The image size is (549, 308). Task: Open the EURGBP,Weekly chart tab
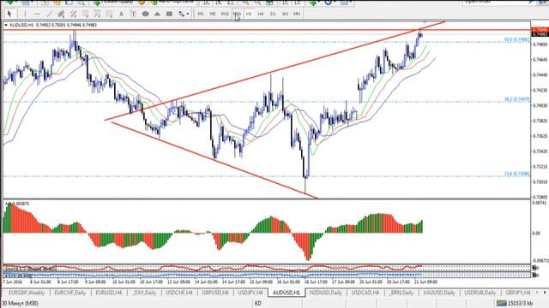click(x=27, y=293)
